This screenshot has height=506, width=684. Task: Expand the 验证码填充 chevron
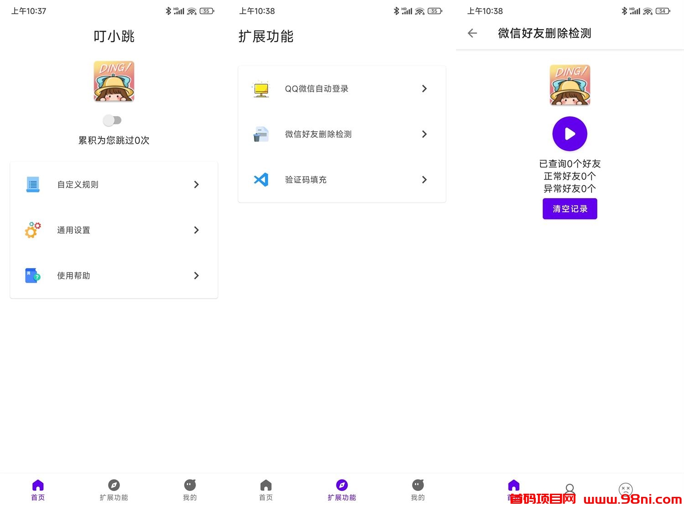(425, 179)
